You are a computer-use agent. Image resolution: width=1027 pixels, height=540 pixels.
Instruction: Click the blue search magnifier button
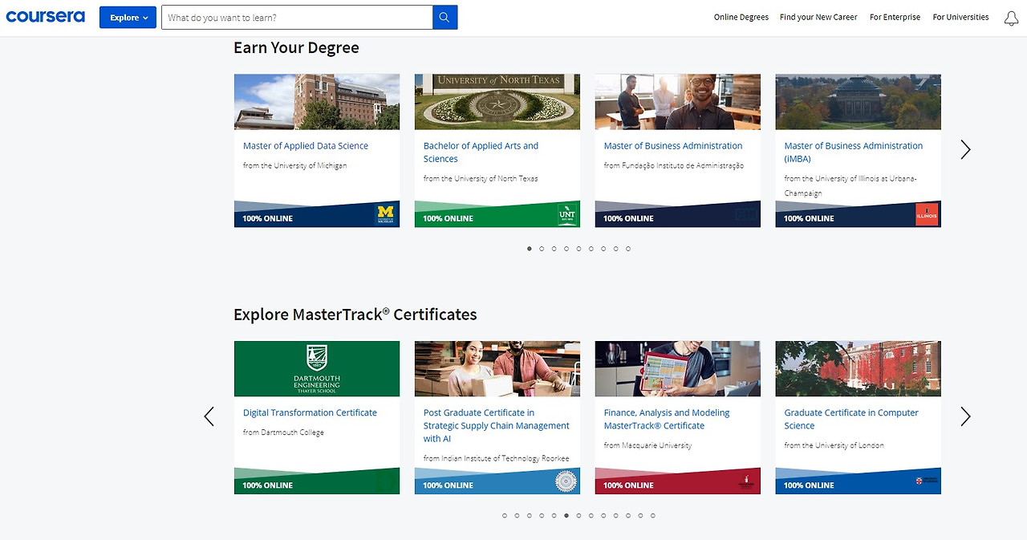pos(445,18)
